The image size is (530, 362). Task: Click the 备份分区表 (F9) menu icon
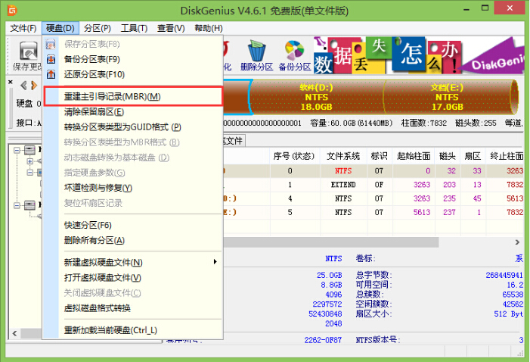[51, 59]
